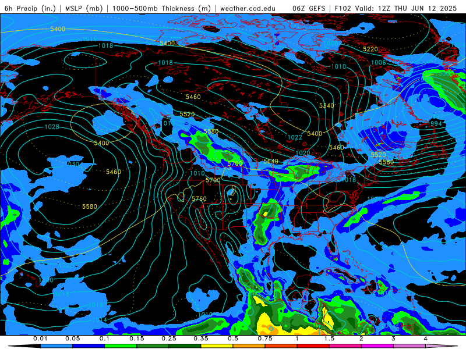Click the '5640' thickness label

(x=271, y=161)
